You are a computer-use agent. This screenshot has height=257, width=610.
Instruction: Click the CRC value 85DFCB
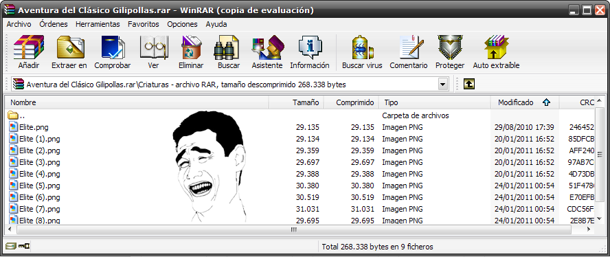(x=582, y=139)
